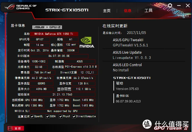Click the NVIDIA logo
This screenshot has height=132, width=192.
coord(87,42)
